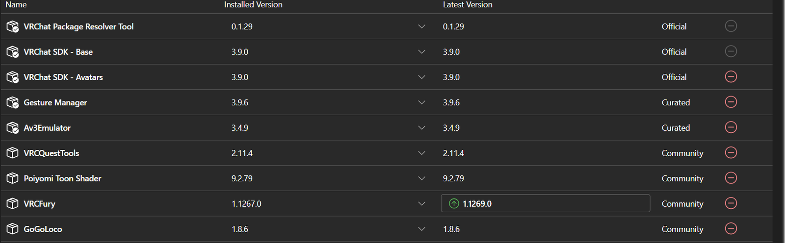Remove the VRChat SDK - Avatars package
The image size is (785, 243).
tap(731, 77)
